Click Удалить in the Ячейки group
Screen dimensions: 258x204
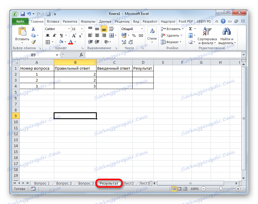click(171, 35)
